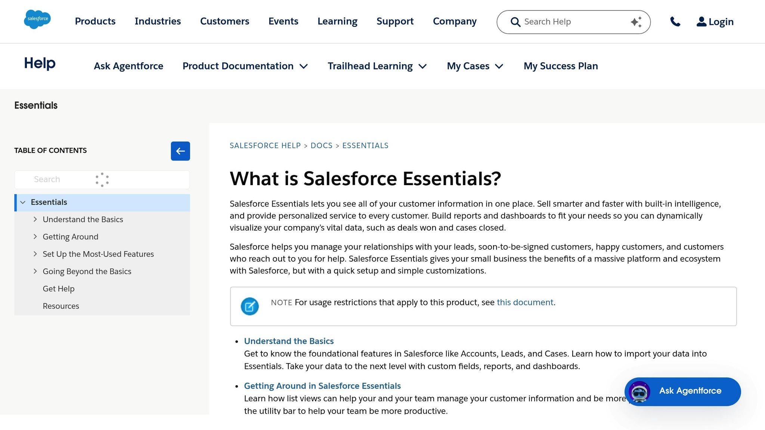Select Resources in table of contents

pyautogui.click(x=61, y=306)
